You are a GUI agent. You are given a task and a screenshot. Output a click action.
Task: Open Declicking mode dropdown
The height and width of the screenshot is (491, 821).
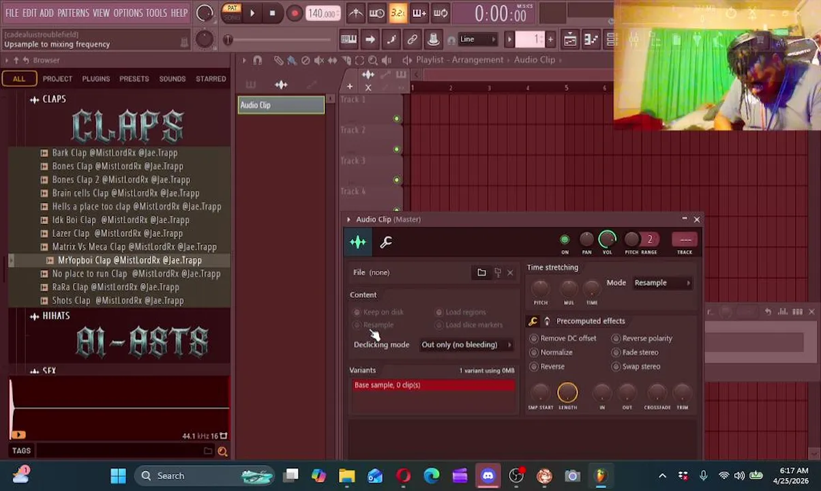[x=466, y=345]
